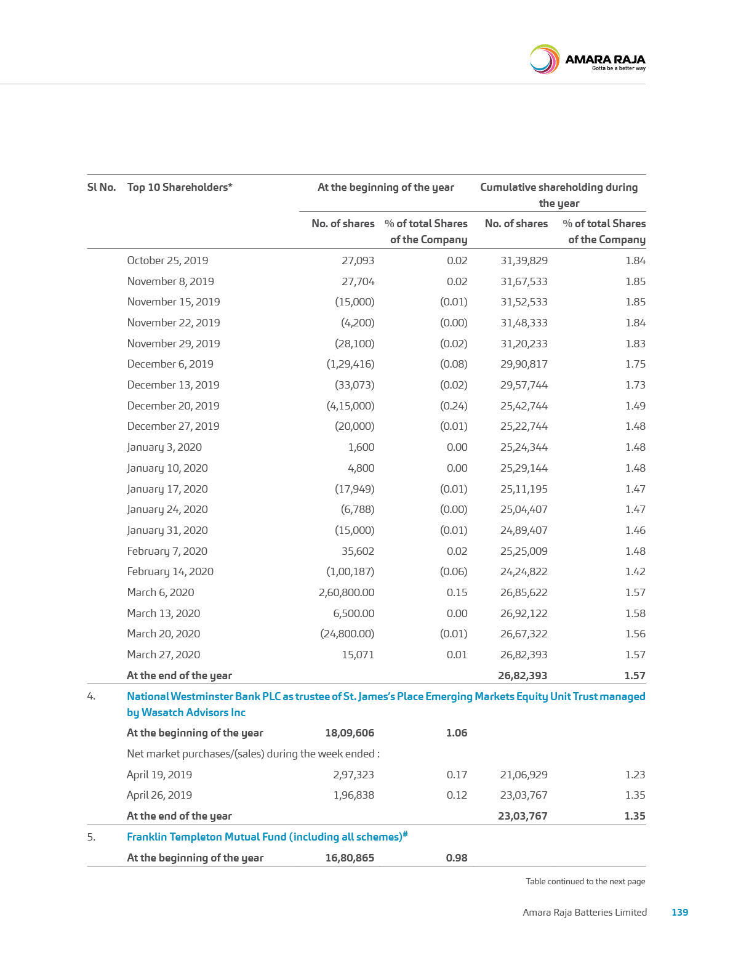
Task: Click the 18,09,606 opening shares value
Action: click(x=349, y=733)
